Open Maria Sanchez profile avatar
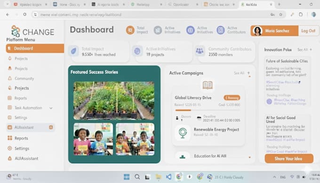Screen dimensions: 320x183 [x=257, y=31]
